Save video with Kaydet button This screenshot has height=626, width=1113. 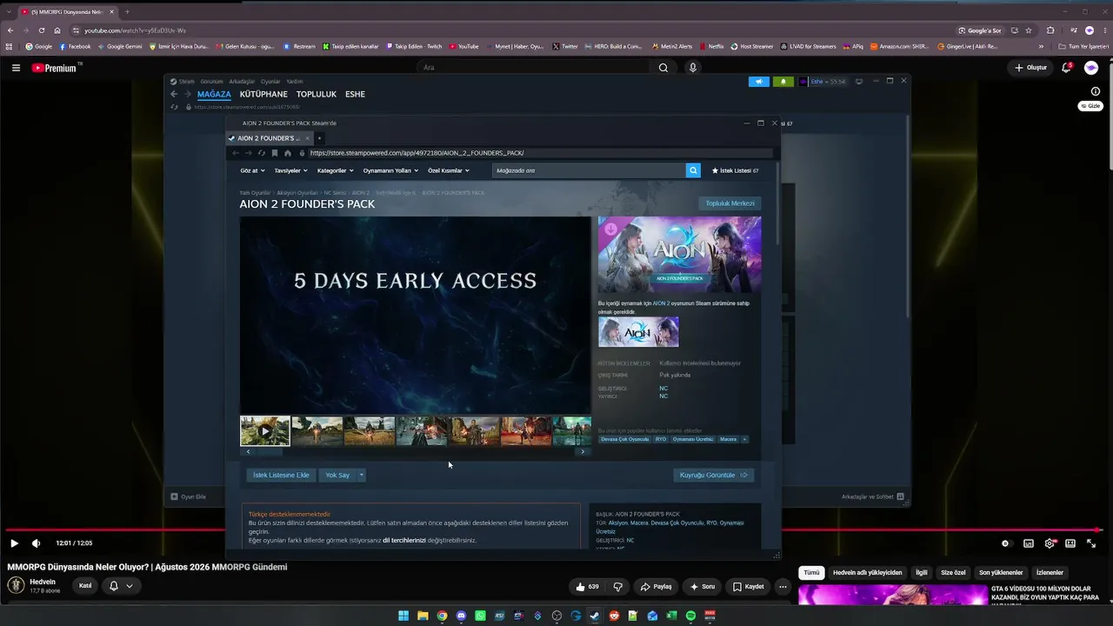[748, 587]
